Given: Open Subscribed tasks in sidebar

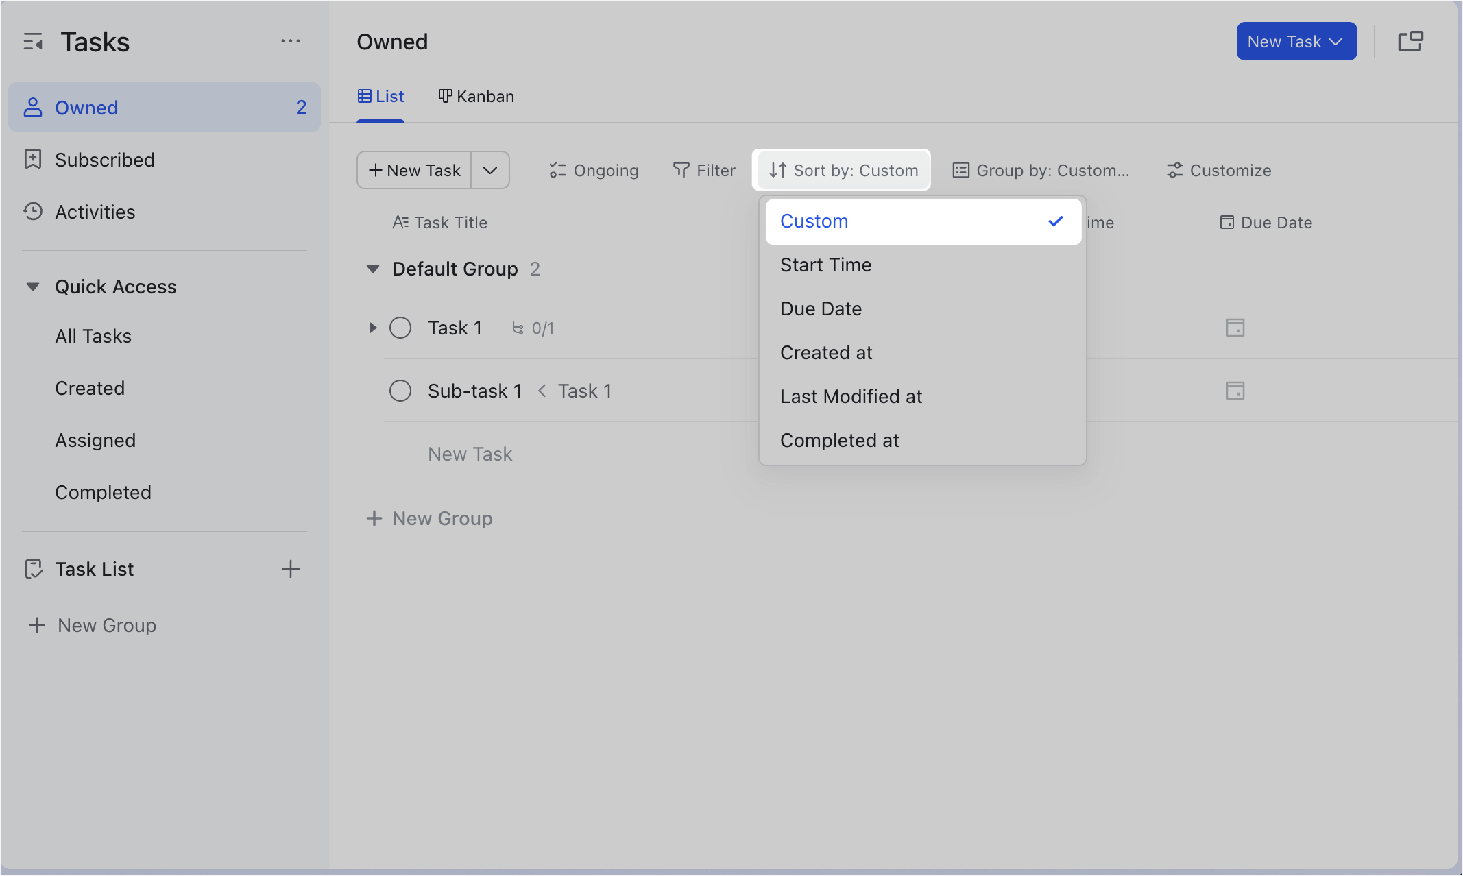Looking at the screenshot, I should [165, 160].
